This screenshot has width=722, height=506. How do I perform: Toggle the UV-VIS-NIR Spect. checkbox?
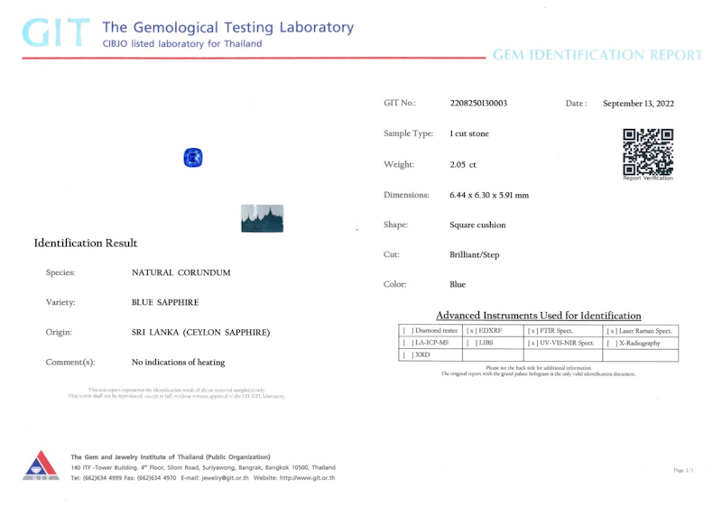click(532, 343)
